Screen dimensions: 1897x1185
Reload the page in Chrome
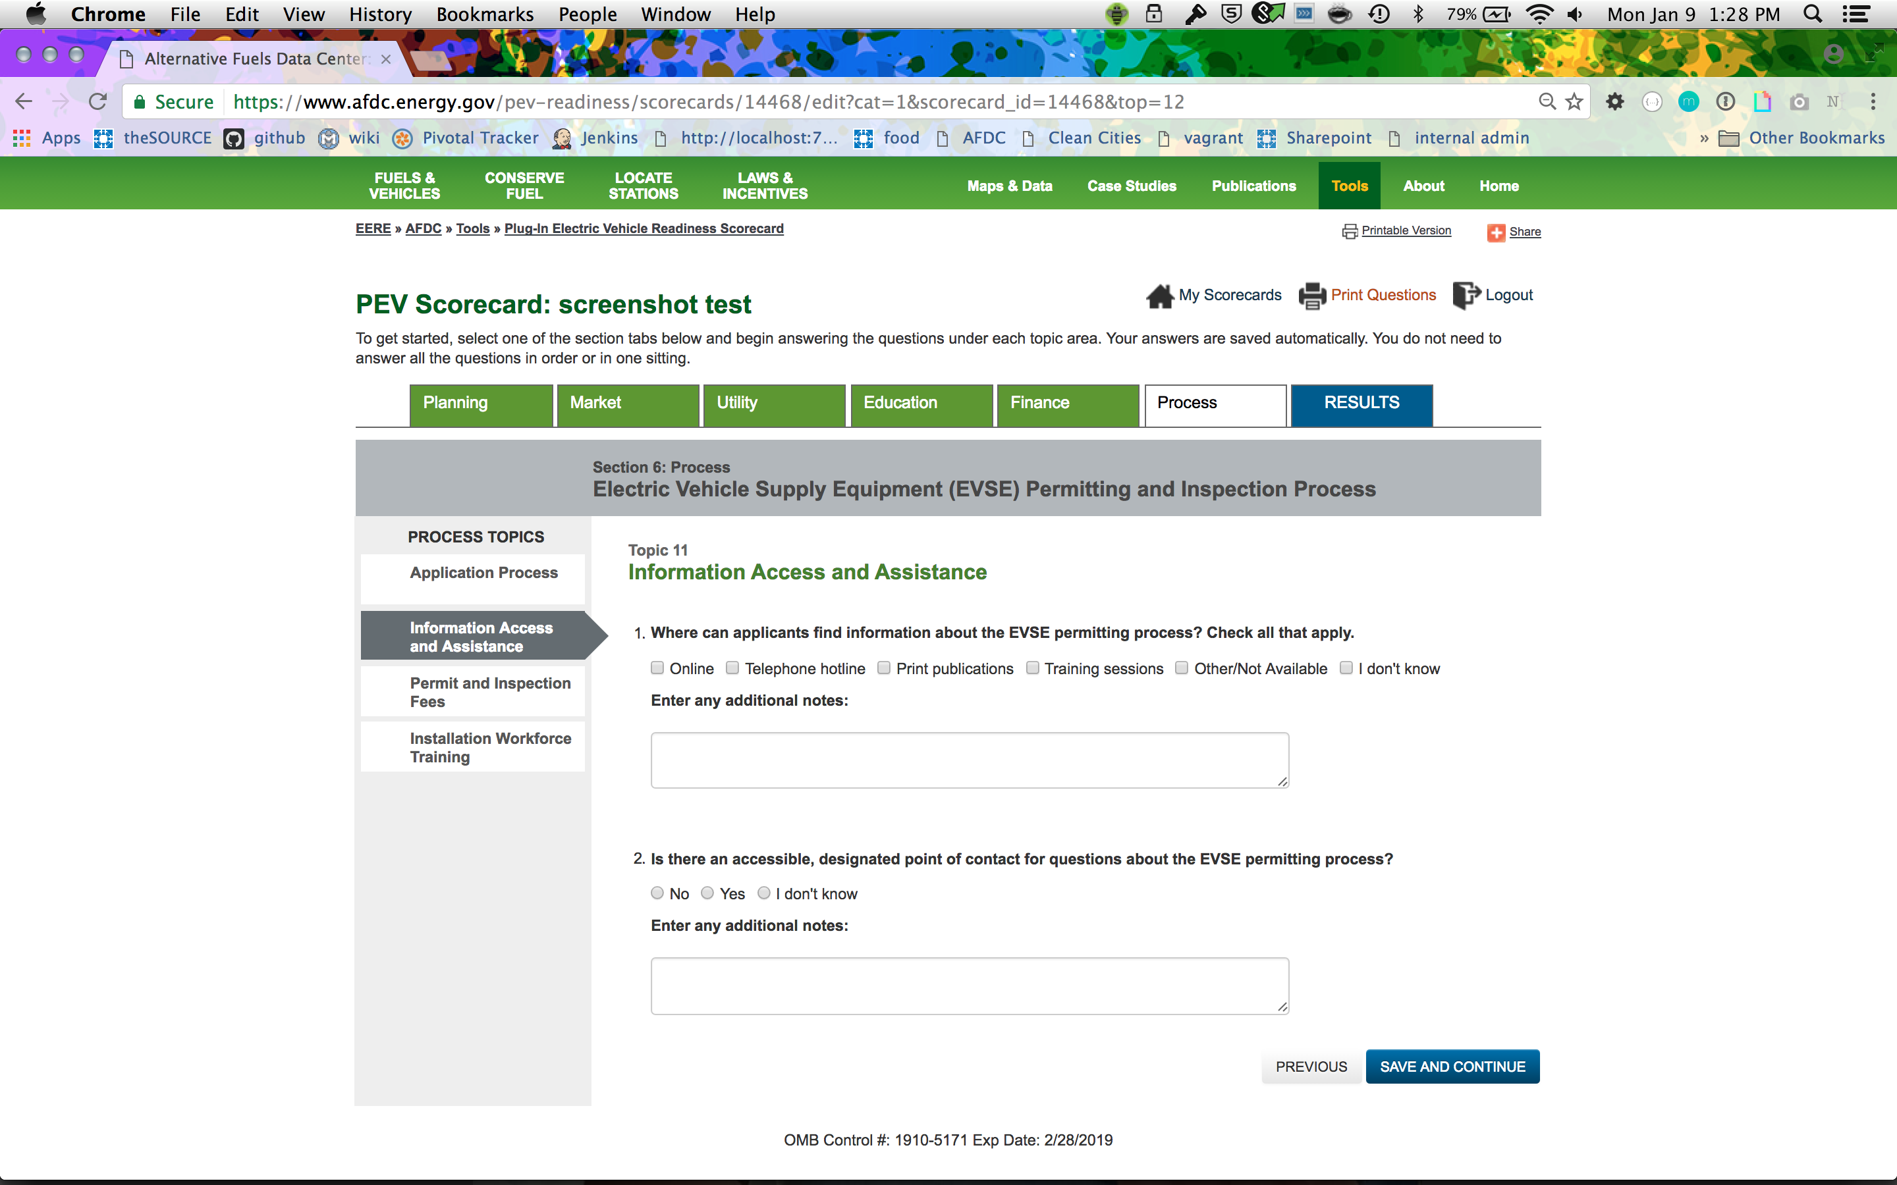coord(98,102)
